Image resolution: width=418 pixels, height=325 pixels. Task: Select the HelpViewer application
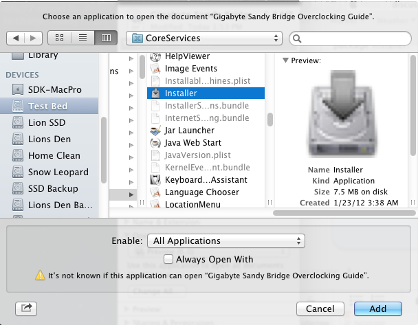point(206,56)
